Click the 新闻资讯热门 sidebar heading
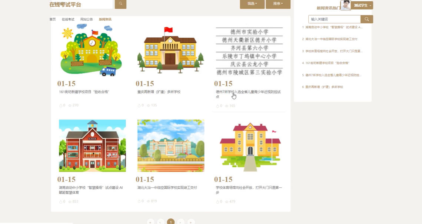The width and height of the screenshot is (422, 224). click(x=329, y=8)
